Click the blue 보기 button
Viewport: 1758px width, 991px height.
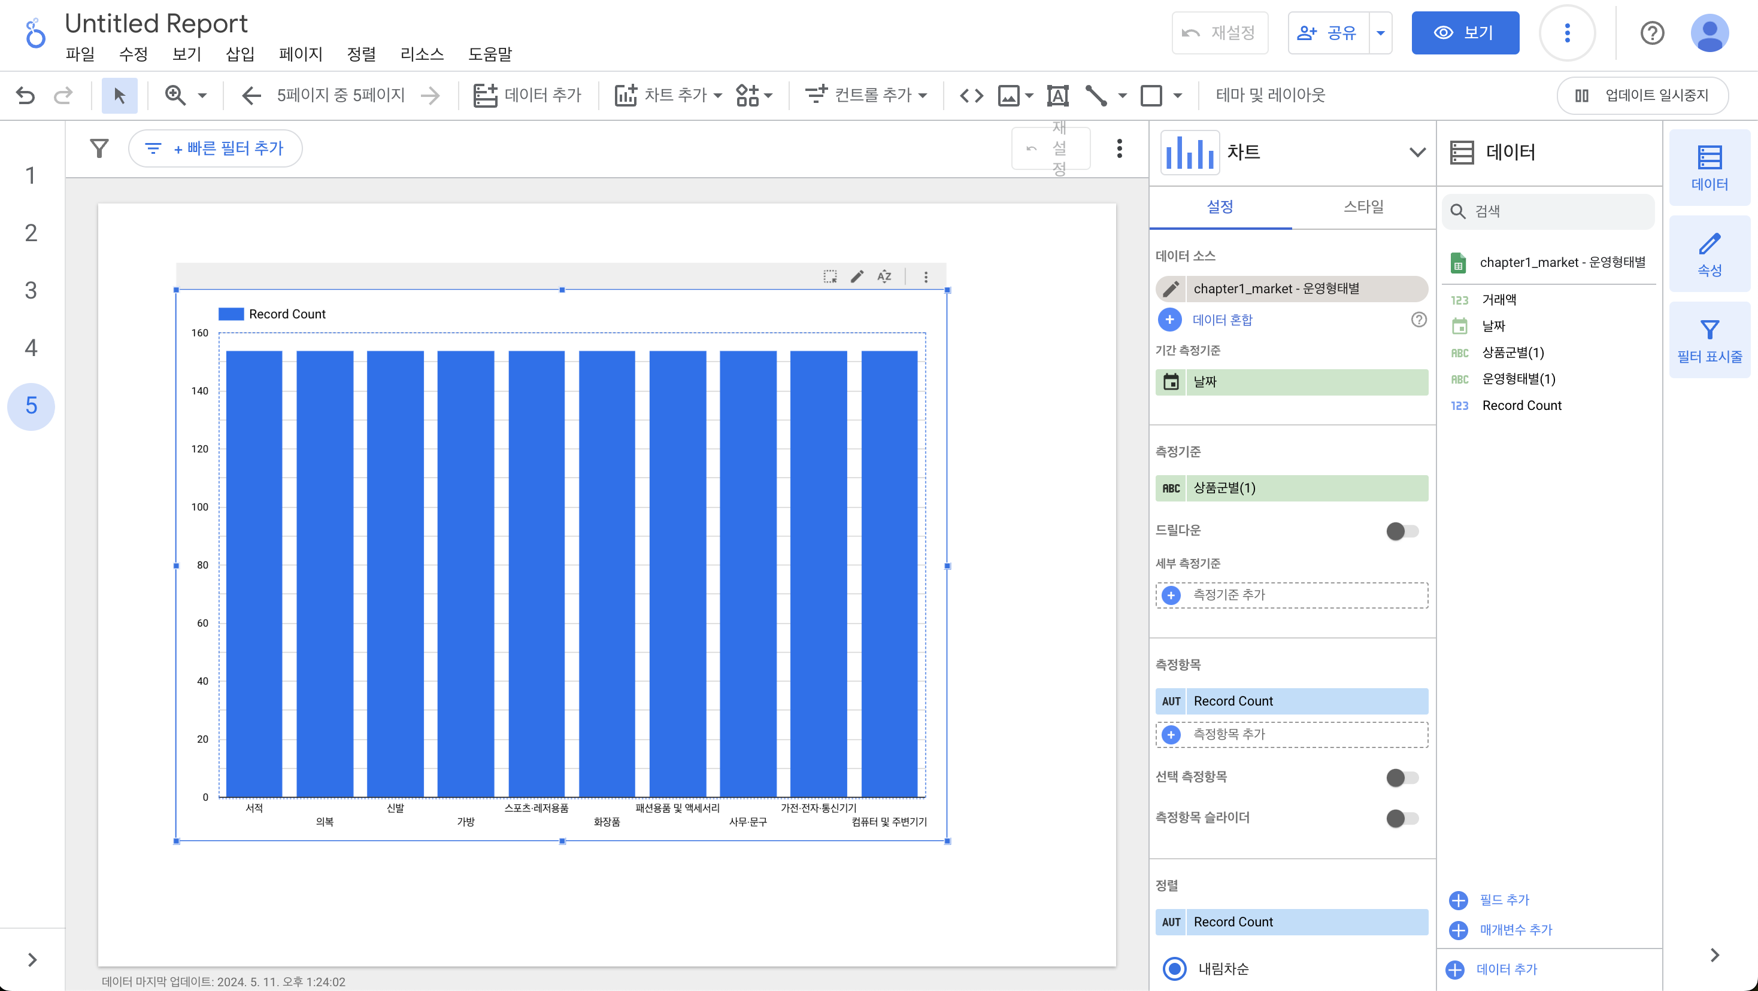pyautogui.click(x=1465, y=33)
